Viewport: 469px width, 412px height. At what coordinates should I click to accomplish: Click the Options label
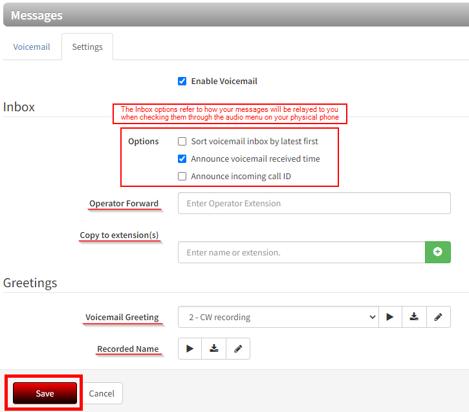(144, 141)
